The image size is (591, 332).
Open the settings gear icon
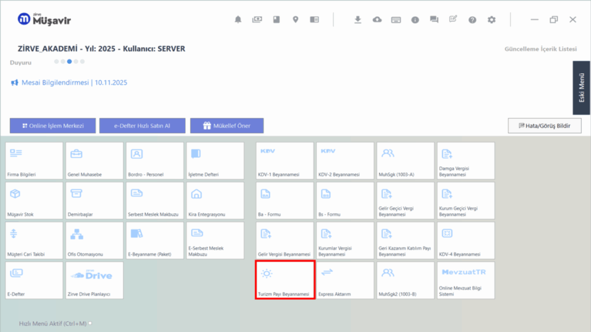coord(492,20)
